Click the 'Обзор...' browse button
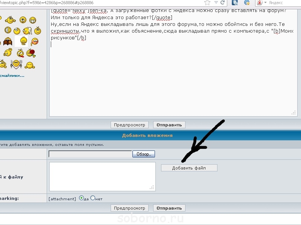The image size is (301, 225). (143, 154)
